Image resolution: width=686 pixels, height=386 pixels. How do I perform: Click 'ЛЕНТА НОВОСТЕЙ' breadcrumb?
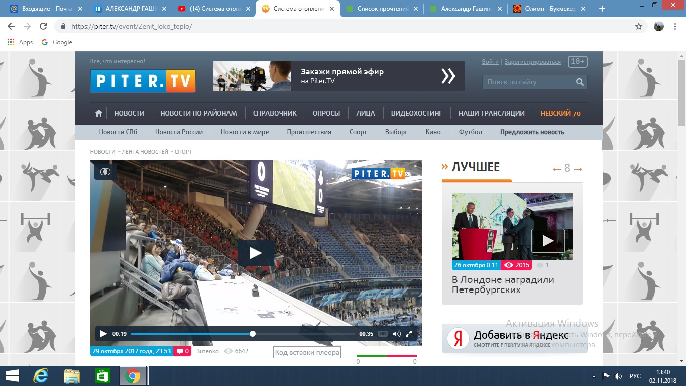click(145, 152)
